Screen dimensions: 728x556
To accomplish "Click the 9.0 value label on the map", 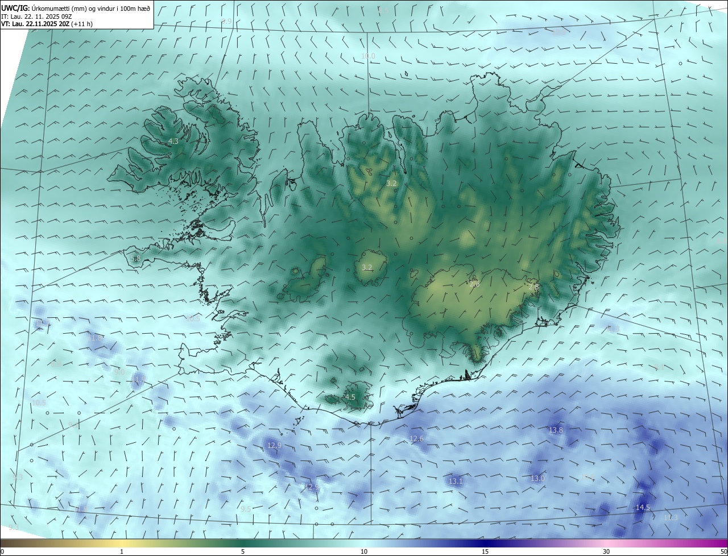I will pyautogui.click(x=119, y=372).
